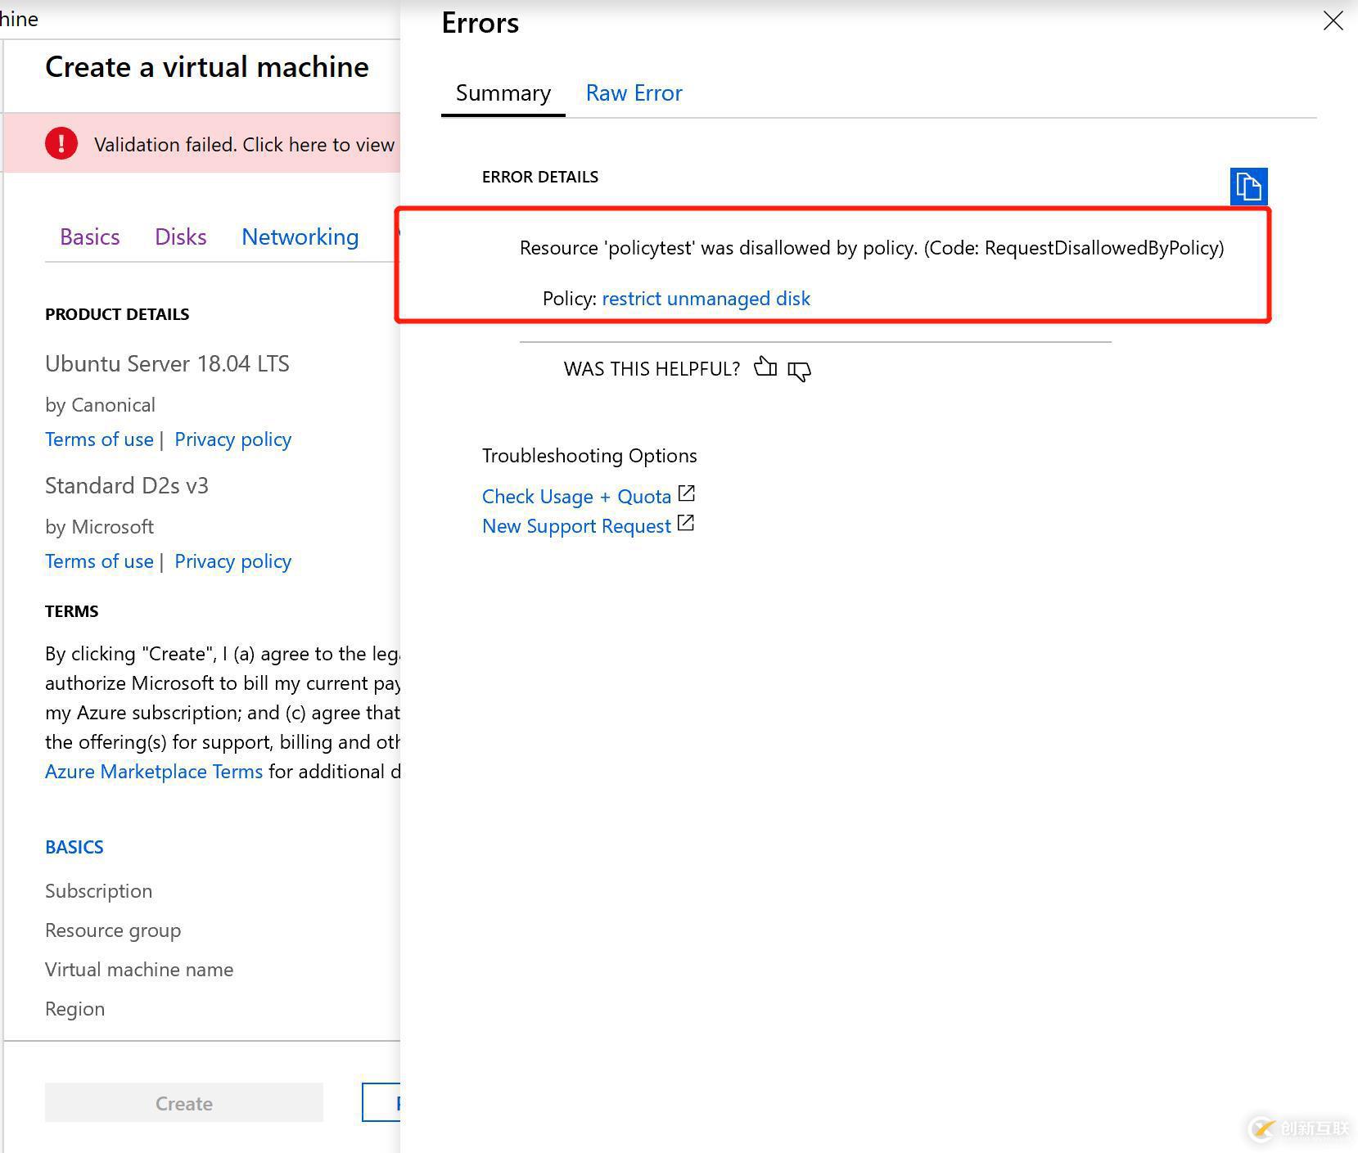
Task: Close the Errors panel
Action: click(x=1333, y=20)
